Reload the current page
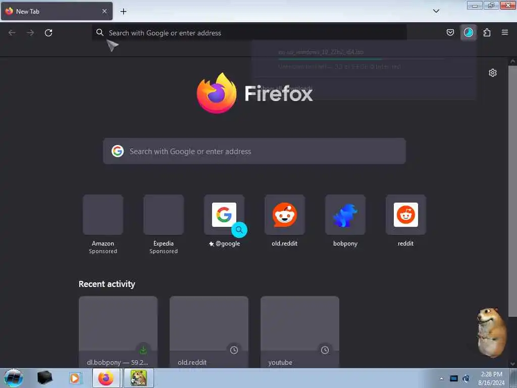517x388 pixels. tap(48, 33)
